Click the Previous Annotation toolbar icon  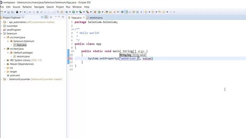click(x=153, y=12)
